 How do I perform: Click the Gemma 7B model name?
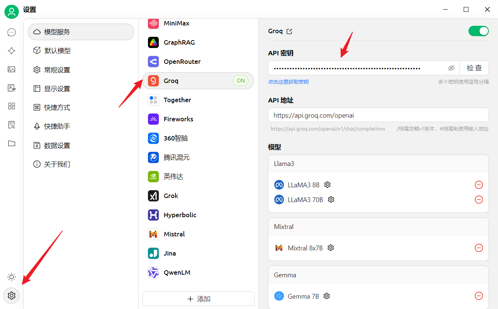tap(303, 296)
